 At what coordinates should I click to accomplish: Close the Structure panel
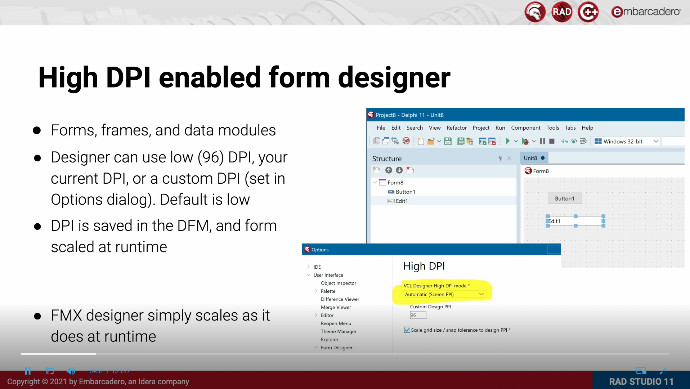(509, 158)
